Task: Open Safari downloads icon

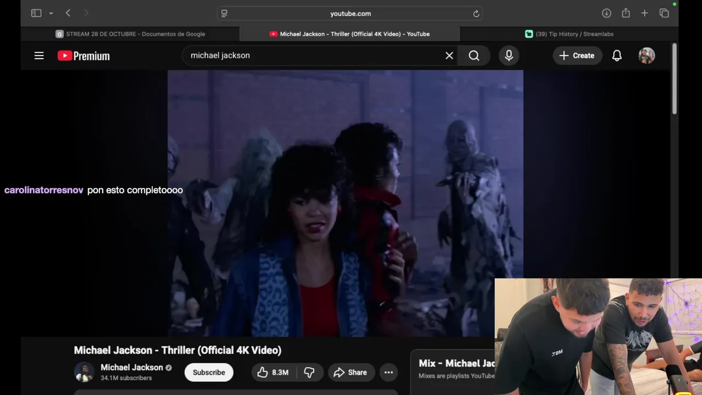Action: pos(607,13)
